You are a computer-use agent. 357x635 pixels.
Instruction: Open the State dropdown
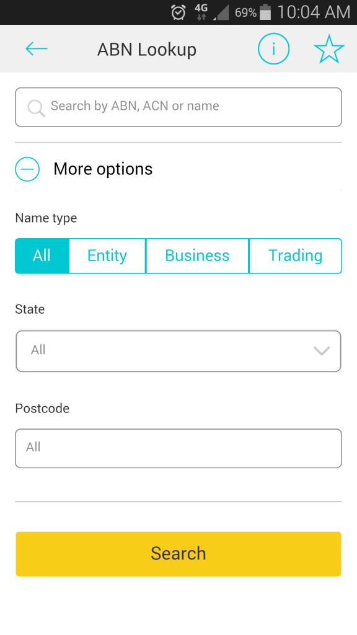[178, 351]
